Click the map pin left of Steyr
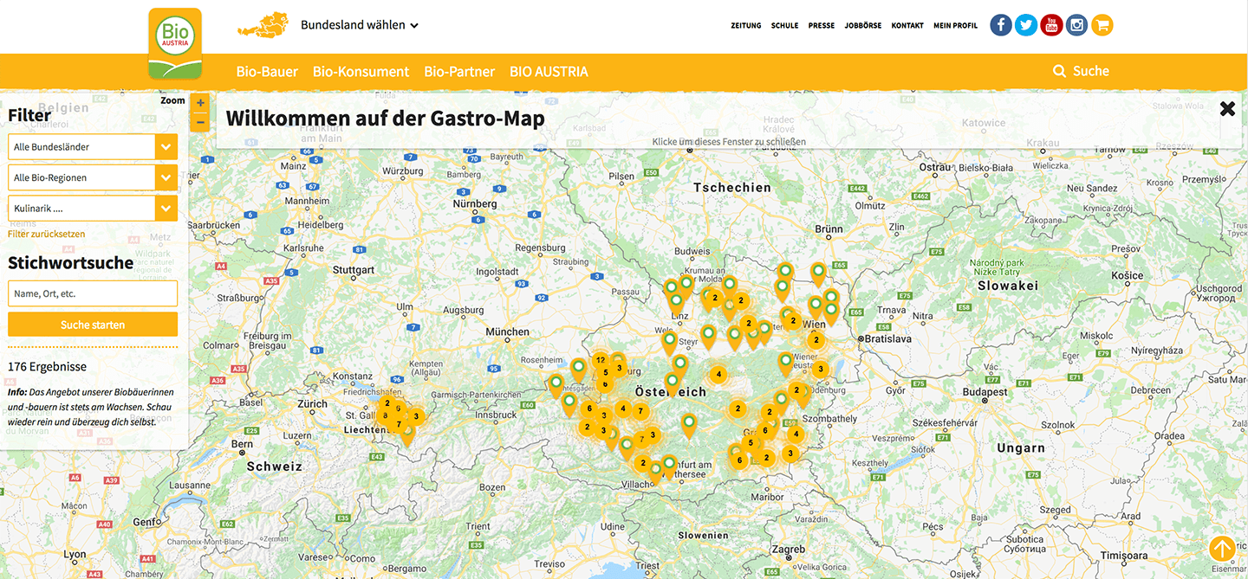Image resolution: width=1248 pixels, height=579 pixels. 670,342
